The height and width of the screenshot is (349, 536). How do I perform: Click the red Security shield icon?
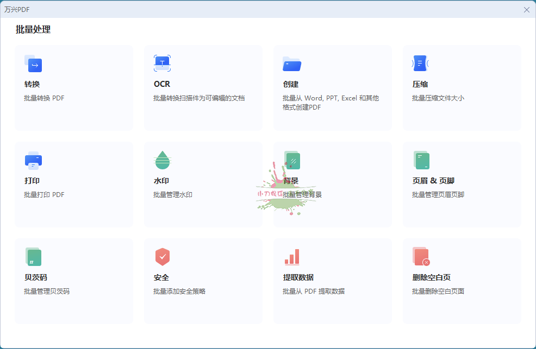point(162,257)
